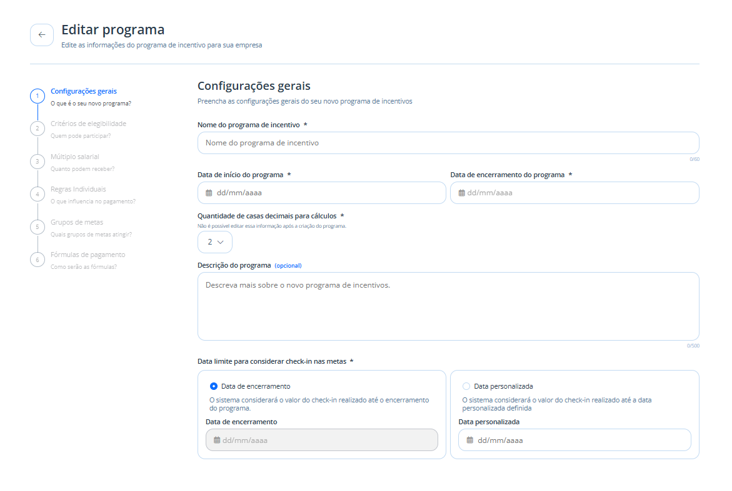This screenshot has height=491, width=732.
Task: Go to Regras Individuais step
Action: (78, 189)
